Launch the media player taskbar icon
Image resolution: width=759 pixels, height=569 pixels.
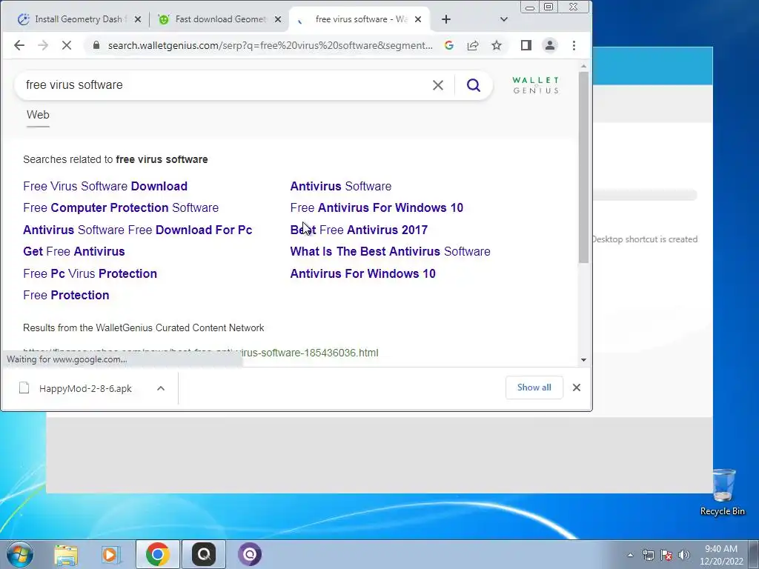(x=111, y=555)
